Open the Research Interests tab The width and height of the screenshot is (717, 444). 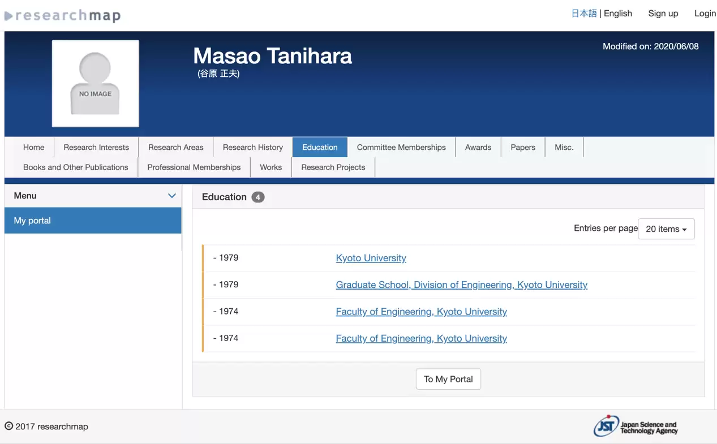[x=96, y=147]
